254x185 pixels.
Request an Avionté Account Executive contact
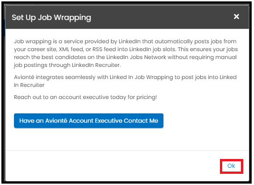89,121
